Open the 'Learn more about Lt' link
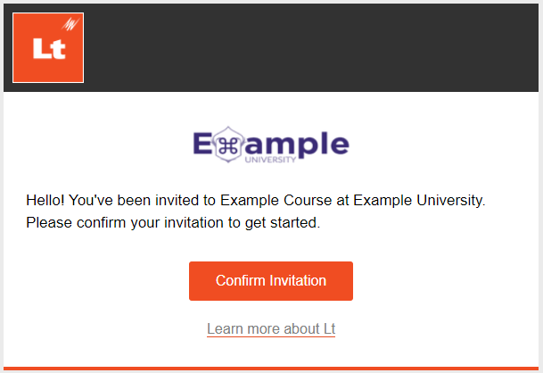Viewport: 543px width, 373px height. tap(271, 328)
